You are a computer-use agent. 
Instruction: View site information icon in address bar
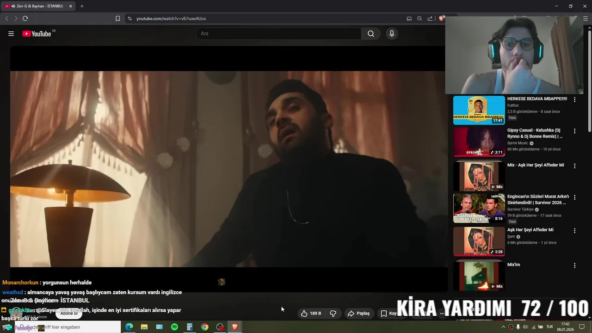coord(129,18)
